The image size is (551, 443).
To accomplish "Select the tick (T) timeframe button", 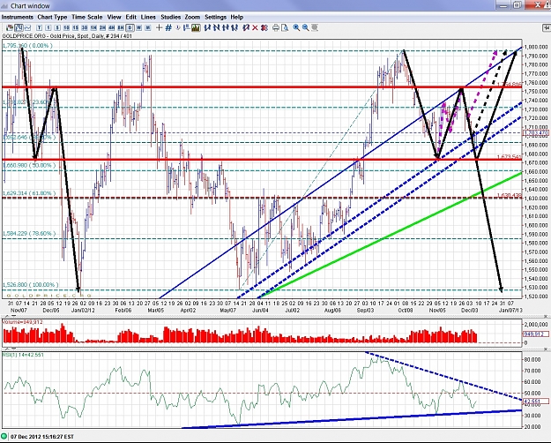I will pyautogui.click(x=39, y=27).
